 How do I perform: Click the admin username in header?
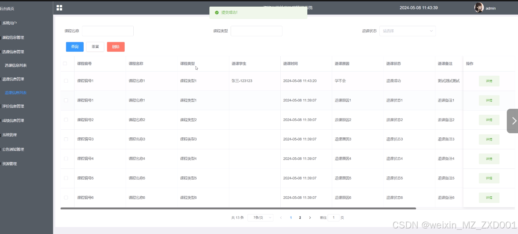pos(491,8)
